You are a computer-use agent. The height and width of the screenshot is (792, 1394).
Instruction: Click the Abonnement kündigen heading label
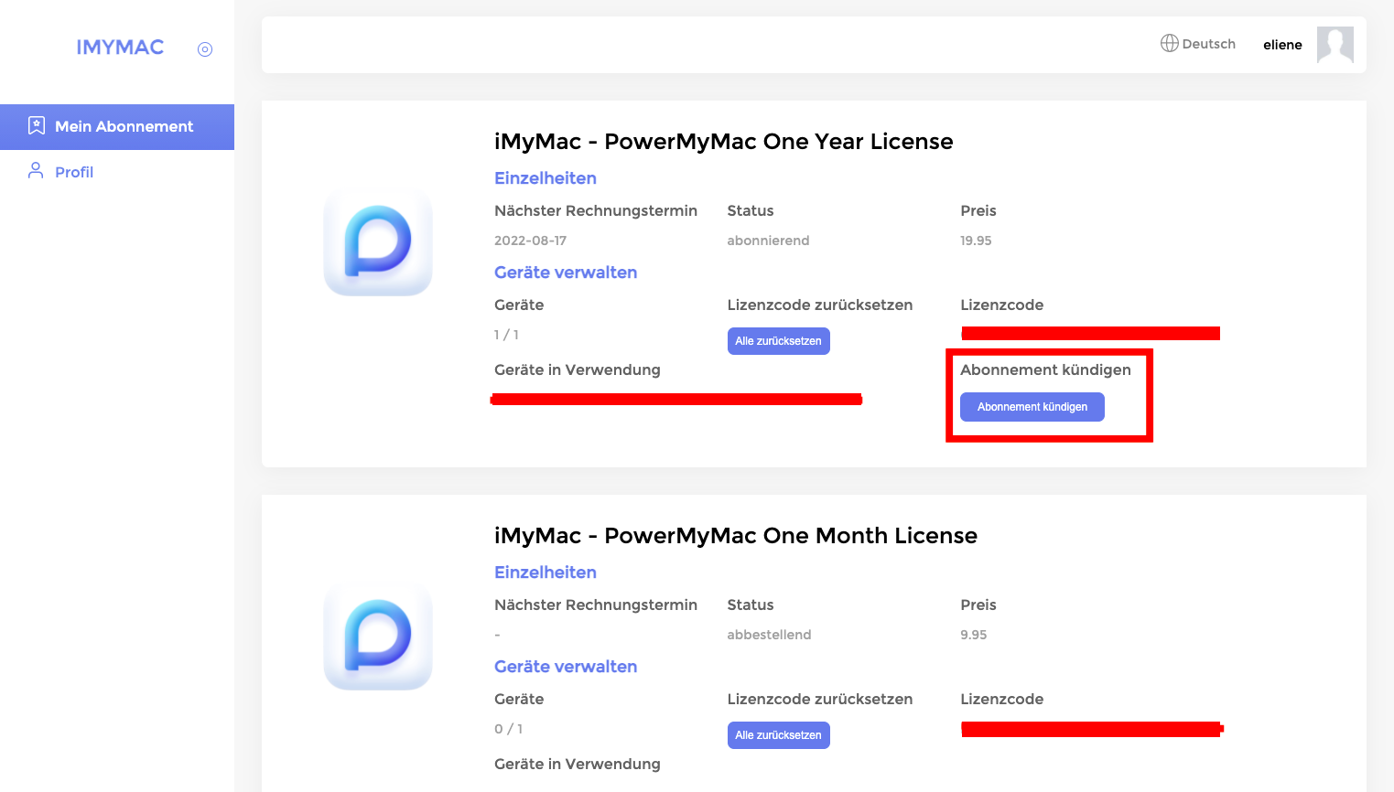click(x=1045, y=369)
